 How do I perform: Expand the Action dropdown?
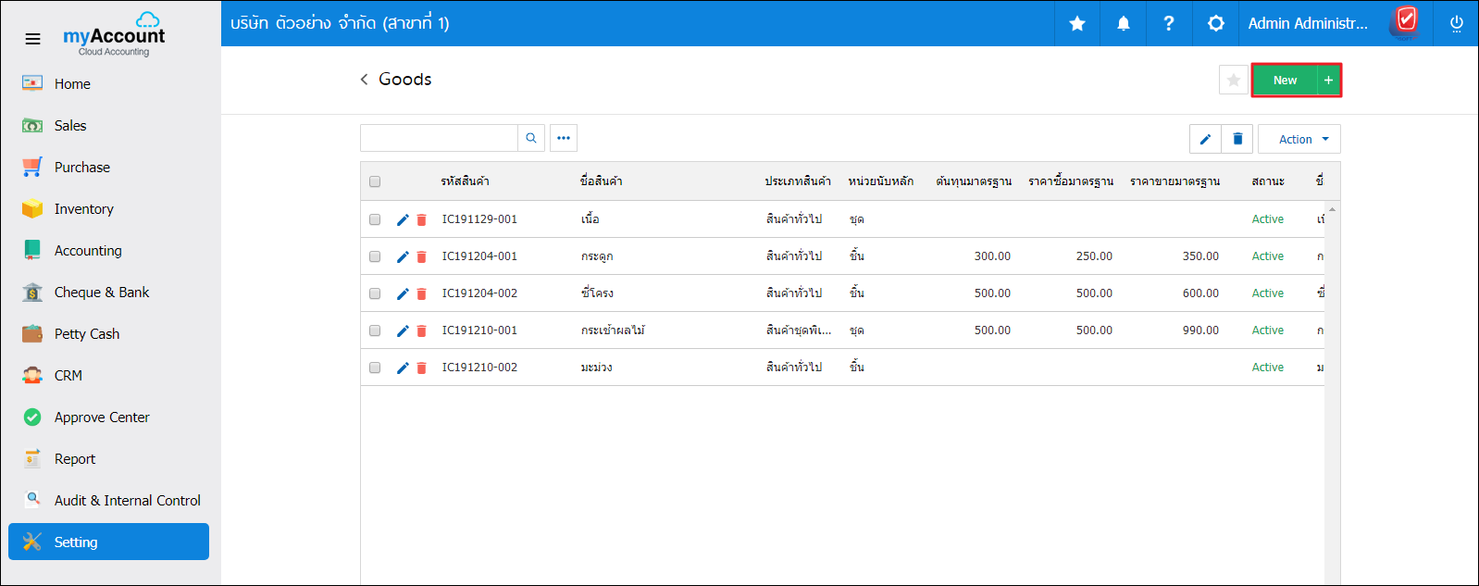point(1299,139)
